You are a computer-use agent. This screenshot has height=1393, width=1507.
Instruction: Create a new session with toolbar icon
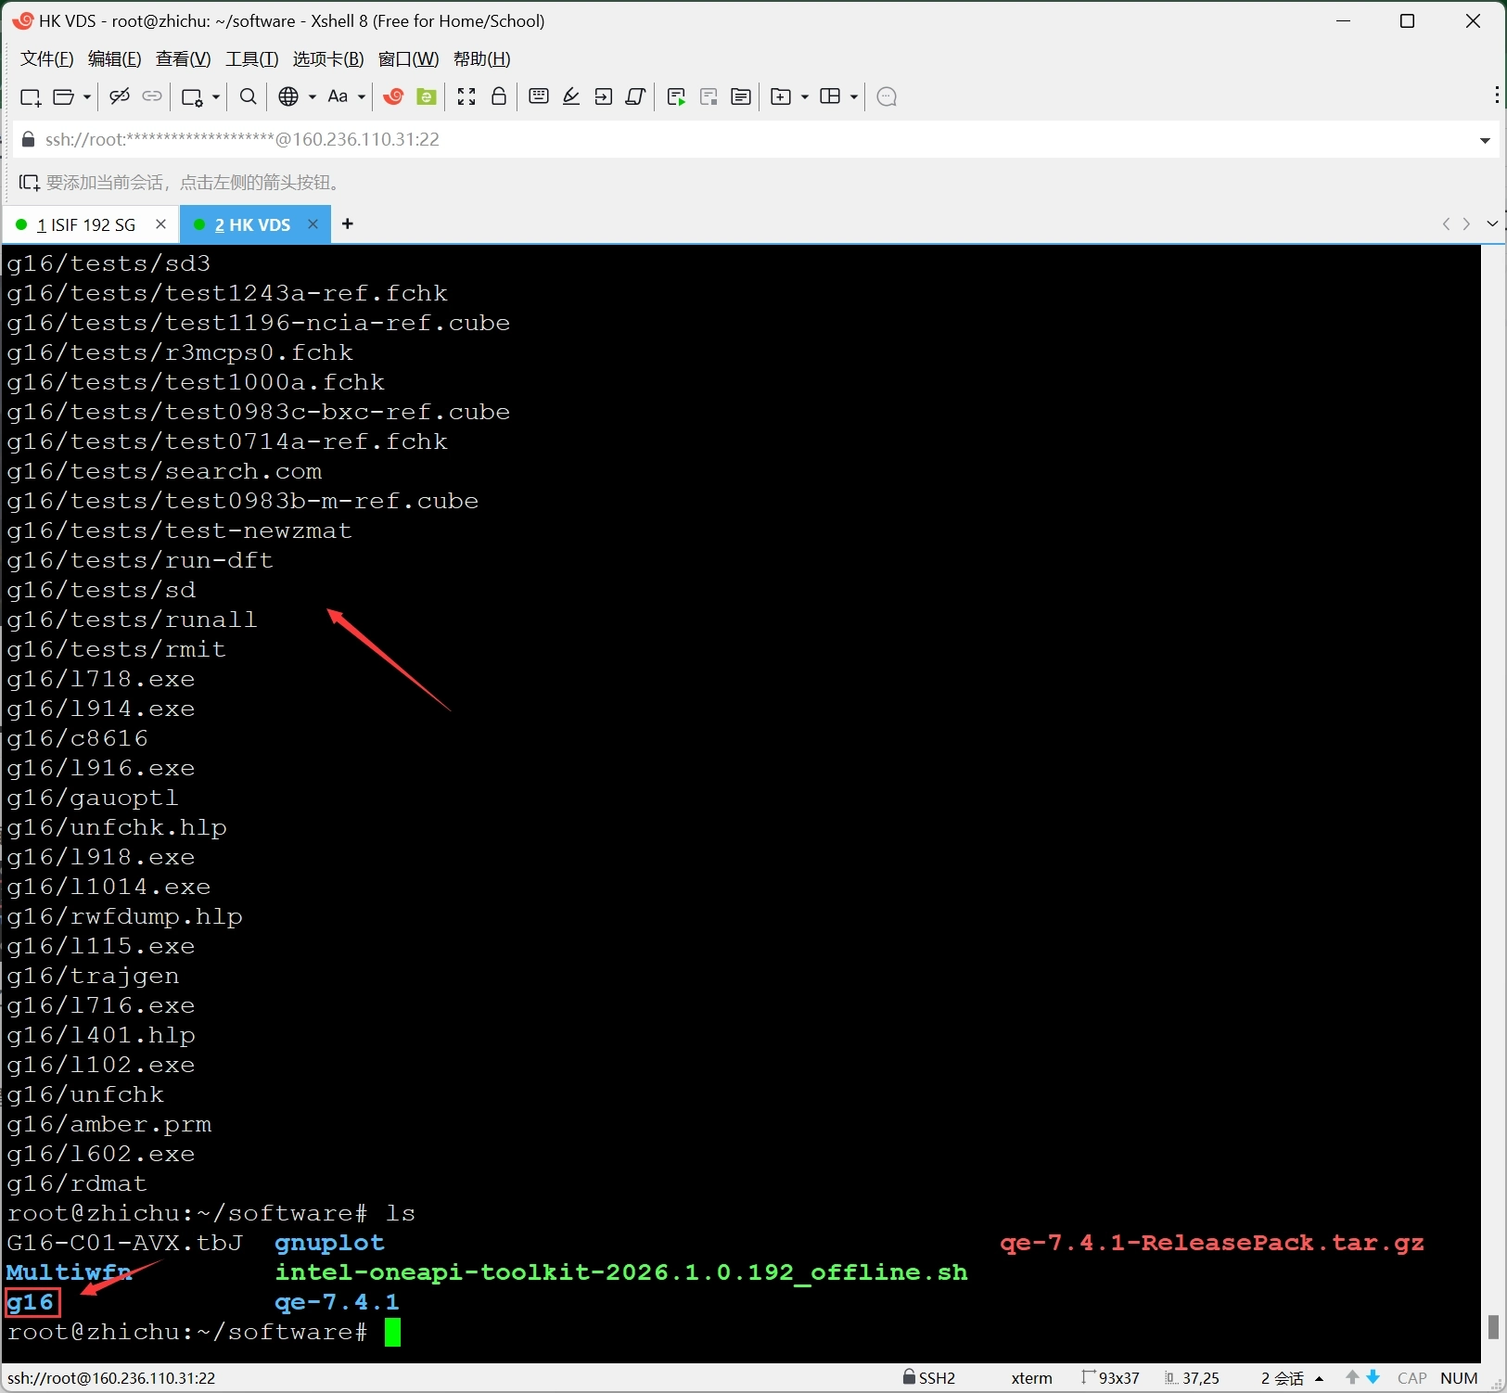(x=30, y=97)
